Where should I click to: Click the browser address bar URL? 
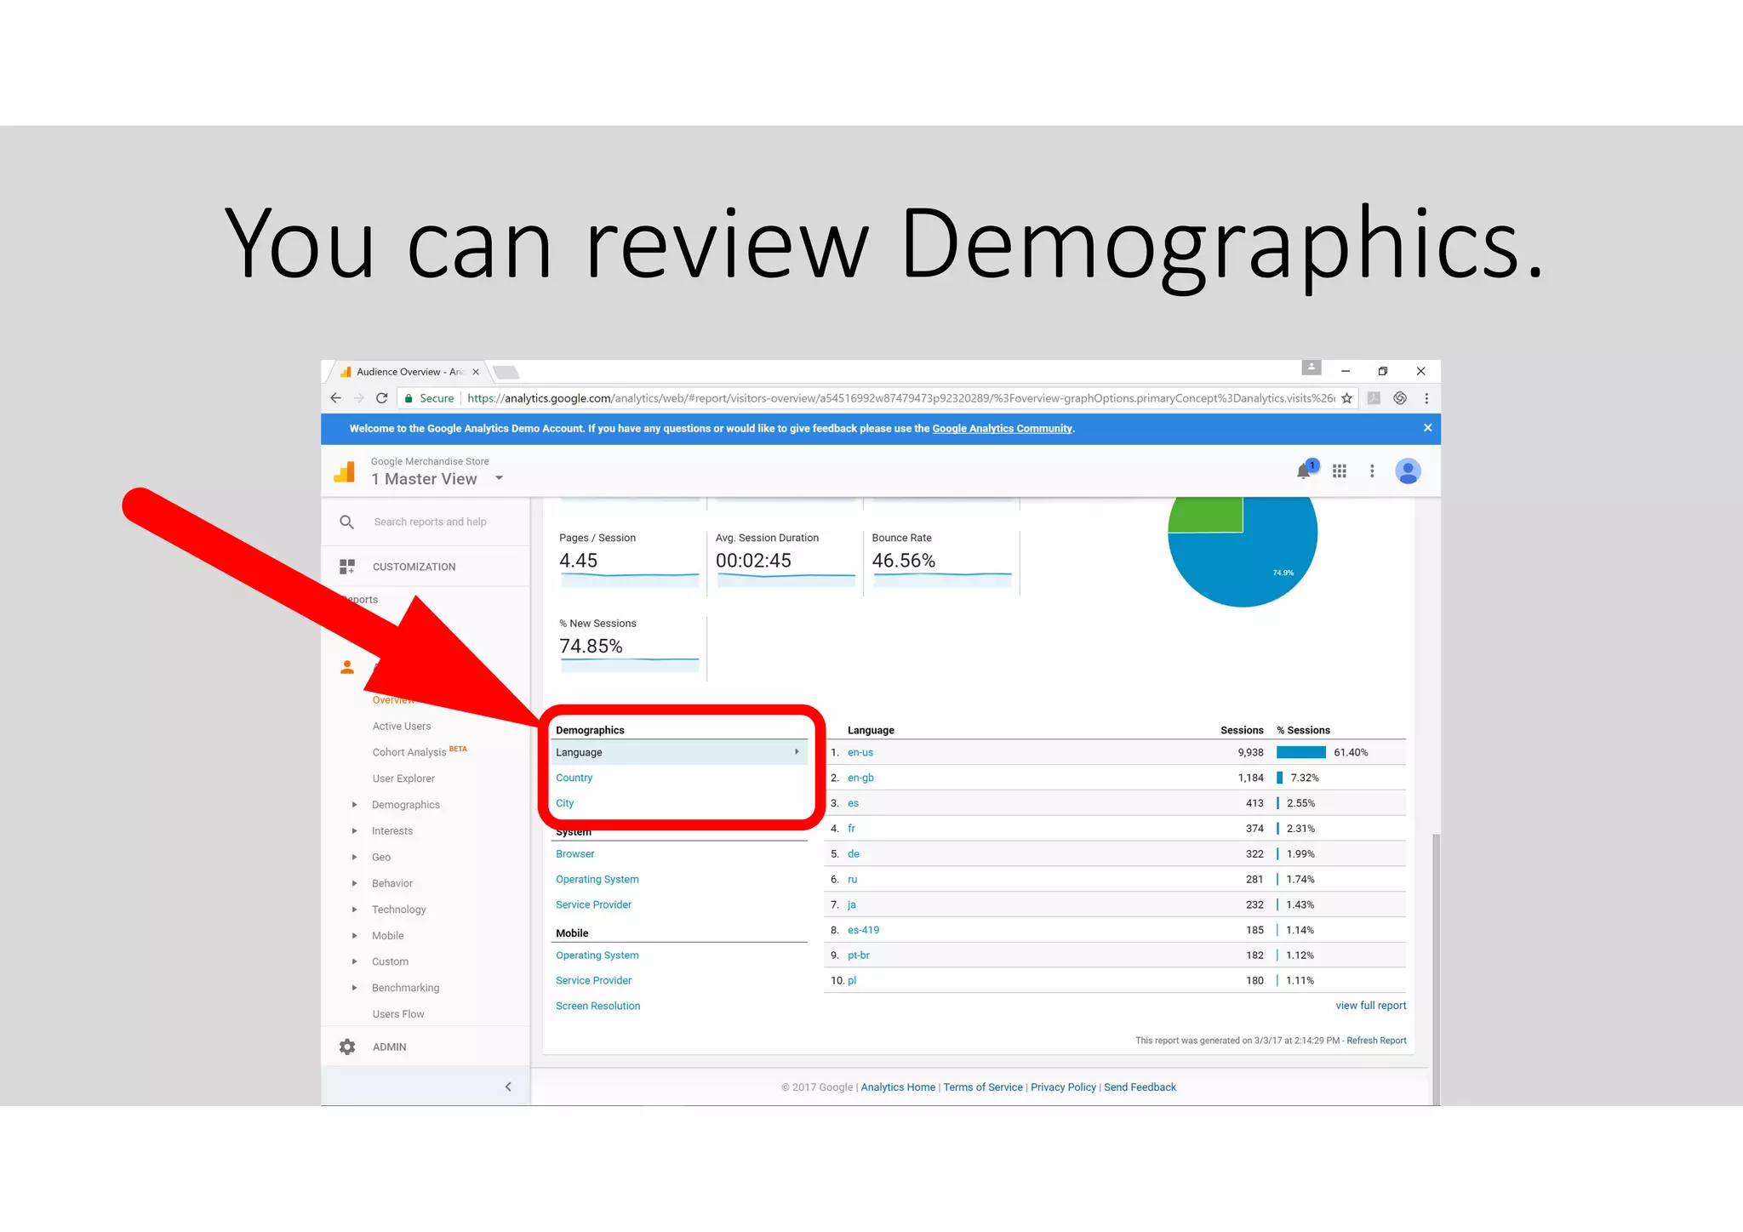tap(900, 398)
